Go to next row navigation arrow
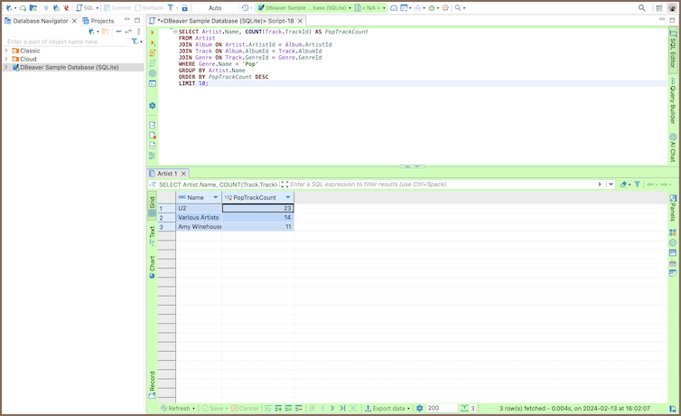This screenshot has height=416, width=681. coord(333,409)
